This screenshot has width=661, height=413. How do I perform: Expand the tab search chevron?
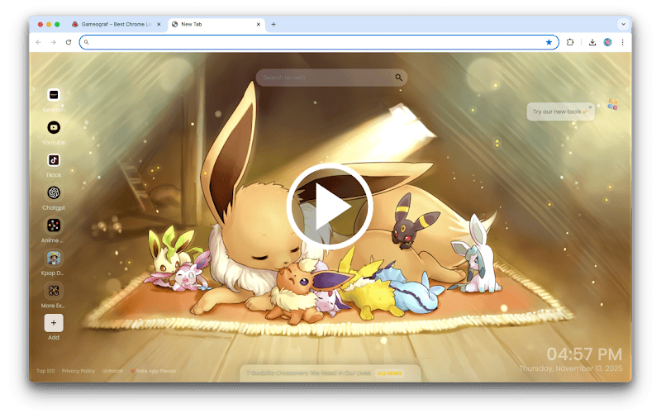tap(623, 25)
